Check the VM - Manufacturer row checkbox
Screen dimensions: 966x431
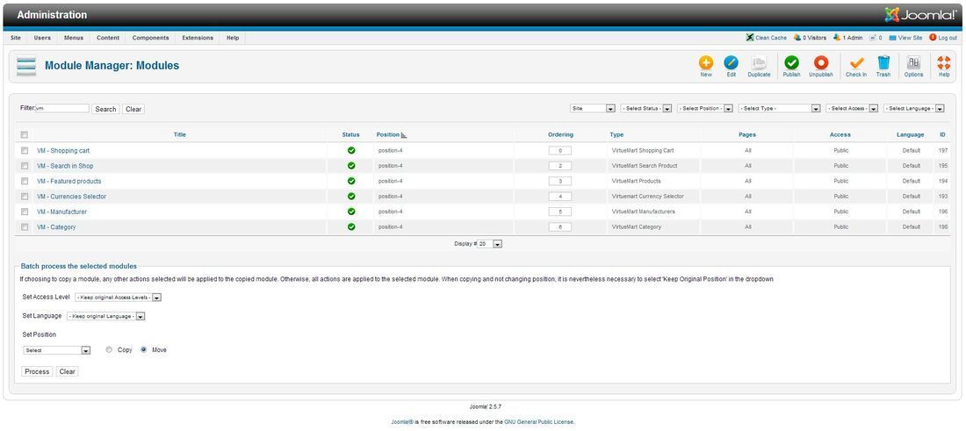pos(25,212)
